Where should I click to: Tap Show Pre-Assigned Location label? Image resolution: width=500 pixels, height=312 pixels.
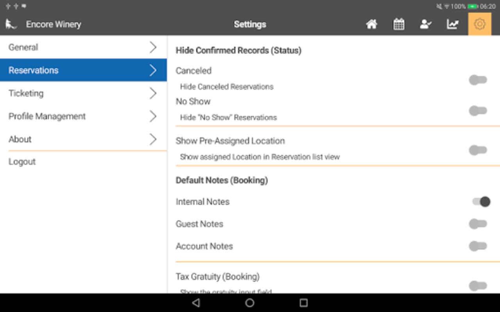[230, 141]
